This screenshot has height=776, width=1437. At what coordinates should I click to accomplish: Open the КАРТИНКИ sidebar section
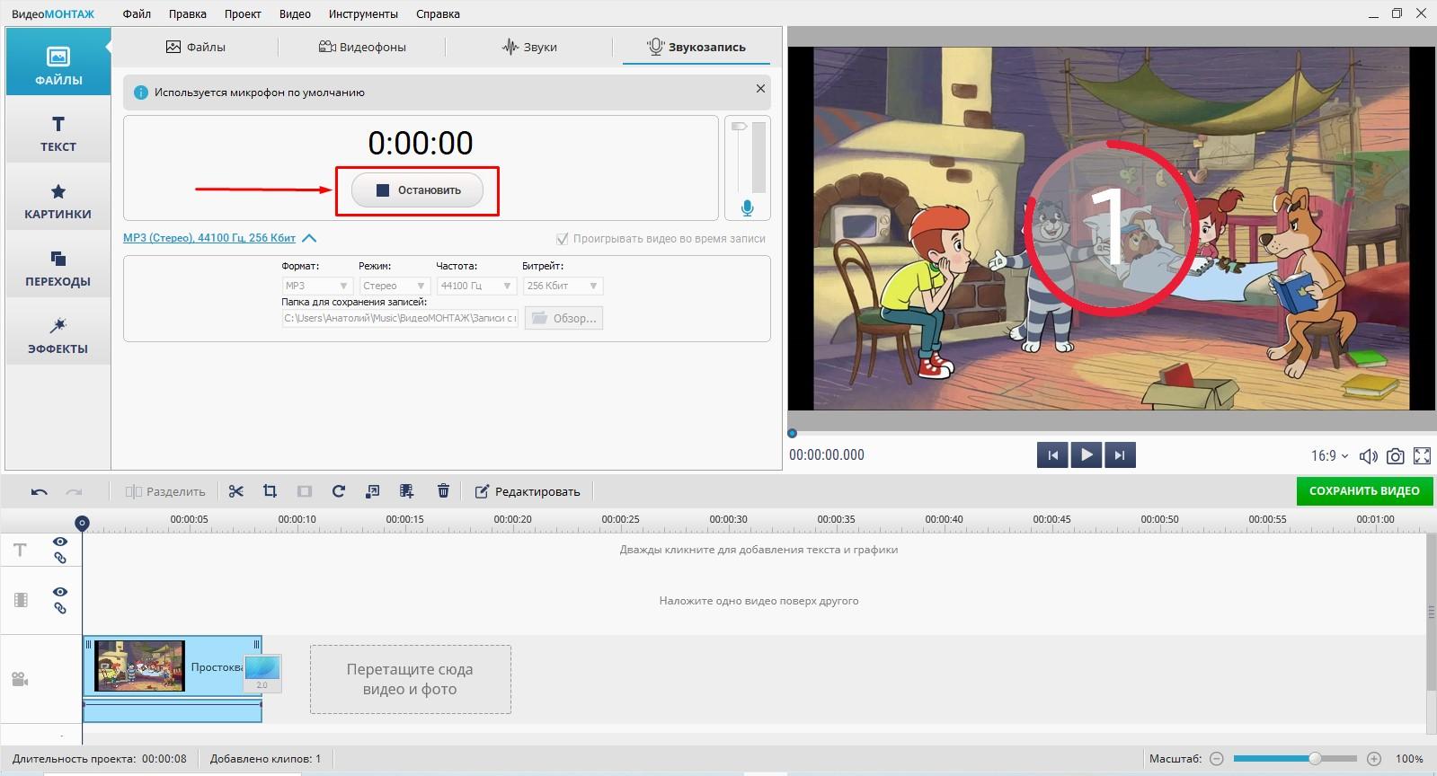pos(58,199)
